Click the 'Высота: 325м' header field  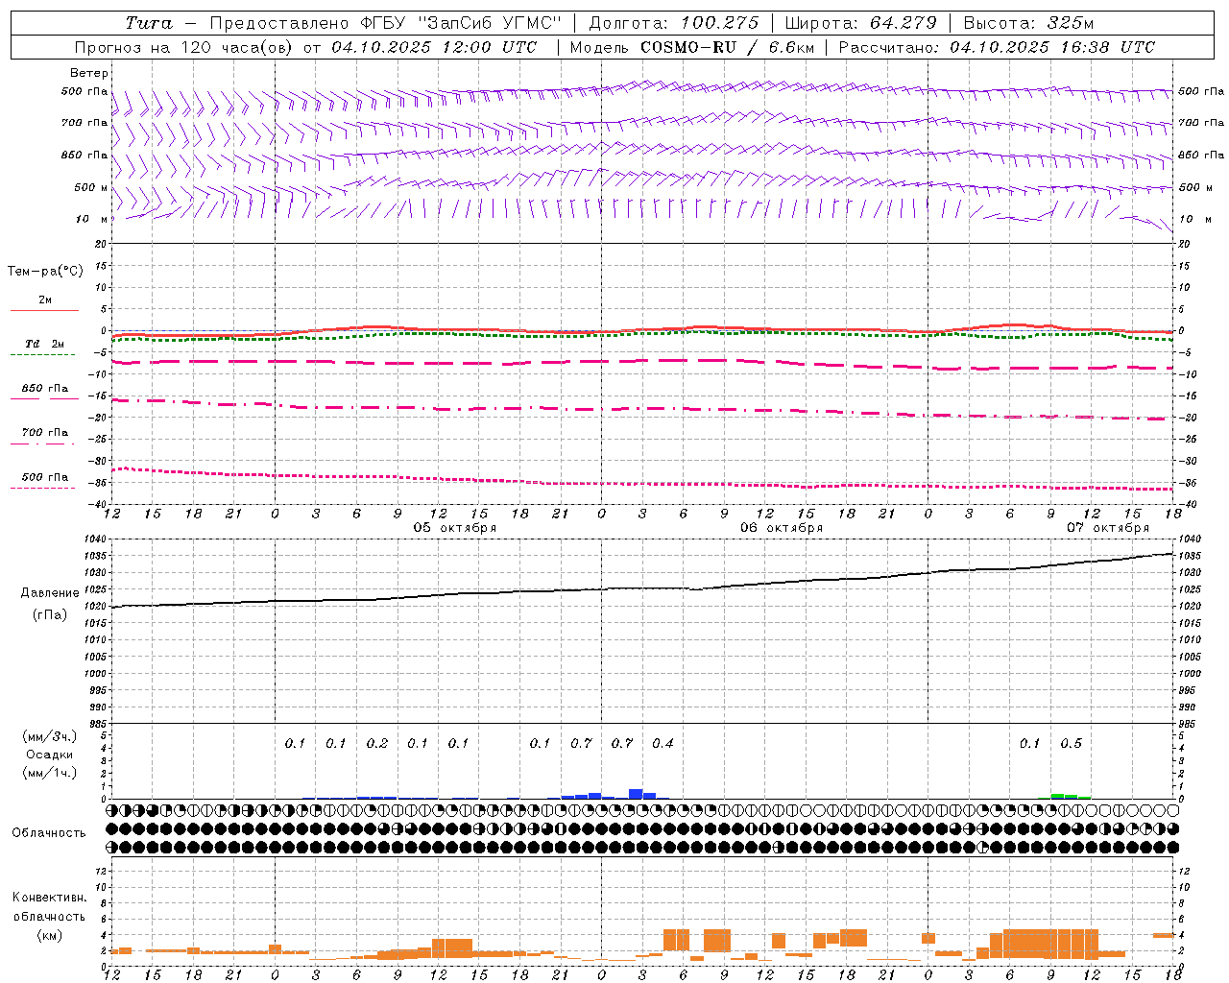tap(1027, 23)
